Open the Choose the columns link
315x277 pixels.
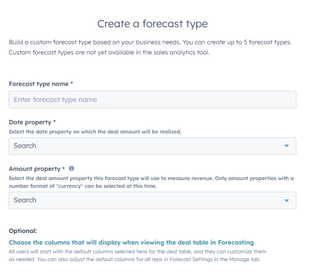(x=131, y=243)
